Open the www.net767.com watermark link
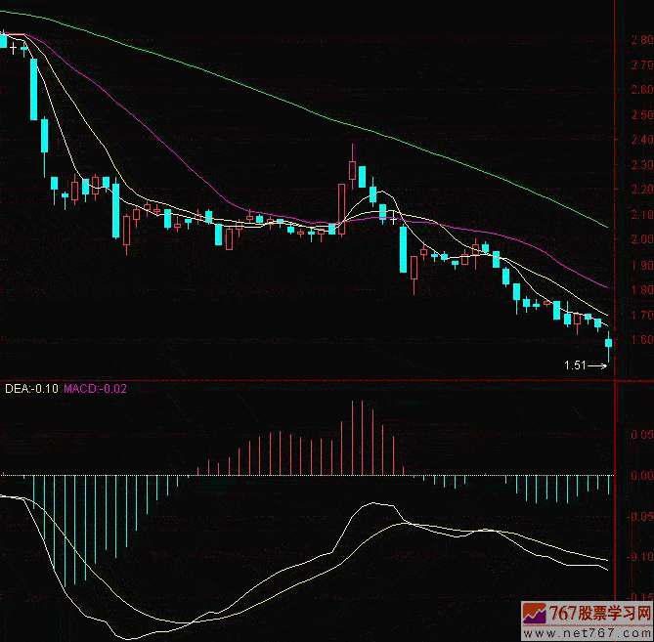Screen dimensions: 654x642 [602, 632]
